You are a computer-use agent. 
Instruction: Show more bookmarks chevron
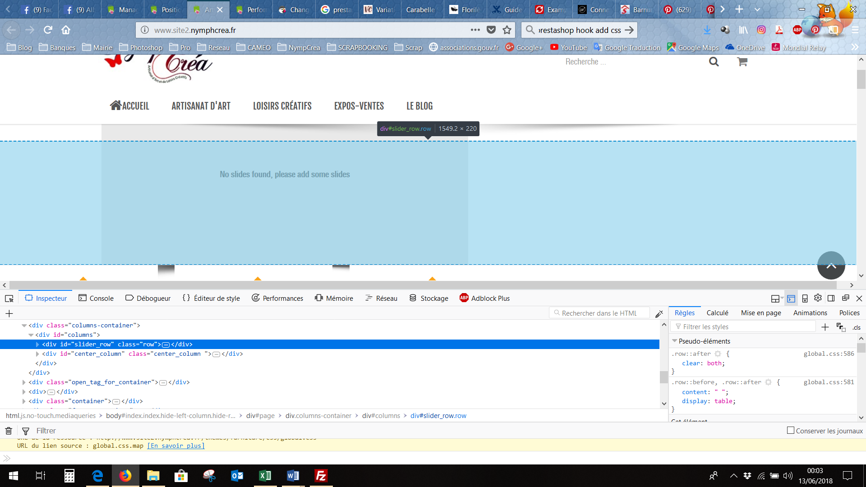[x=854, y=47]
